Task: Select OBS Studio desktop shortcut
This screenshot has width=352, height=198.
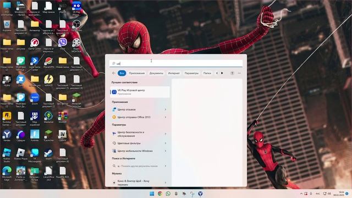Action: (76, 26)
